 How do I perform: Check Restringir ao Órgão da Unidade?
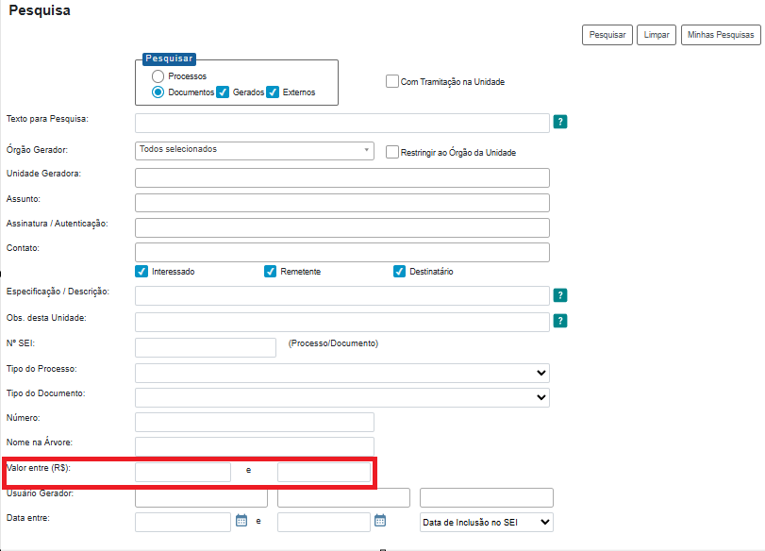392,152
